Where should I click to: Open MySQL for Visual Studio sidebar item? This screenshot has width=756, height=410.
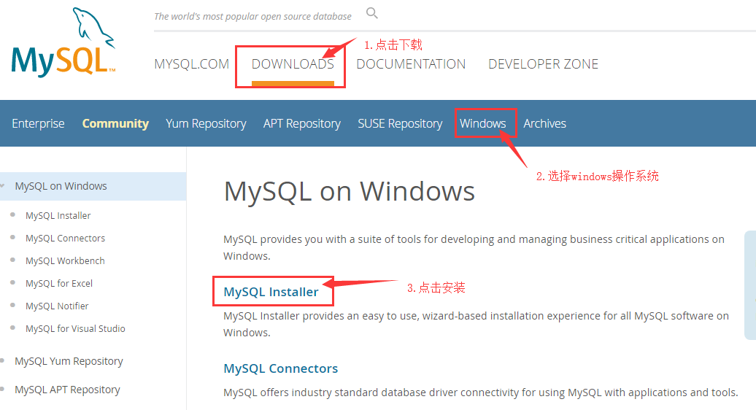(x=75, y=328)
